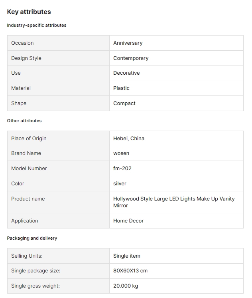Click the Industry-specific attributes subheading

37,25
